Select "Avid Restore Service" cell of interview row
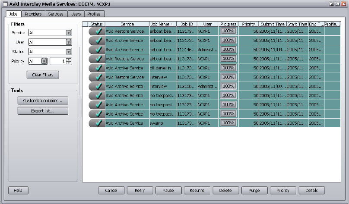Viewport: 349px width, 204px height. [127, 77]
